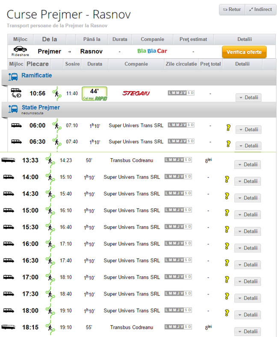Image resolution: width=278 pixels, height=337 pixels.
Task: Click the orange Verifica oferte button
Action: click(244, 52)
